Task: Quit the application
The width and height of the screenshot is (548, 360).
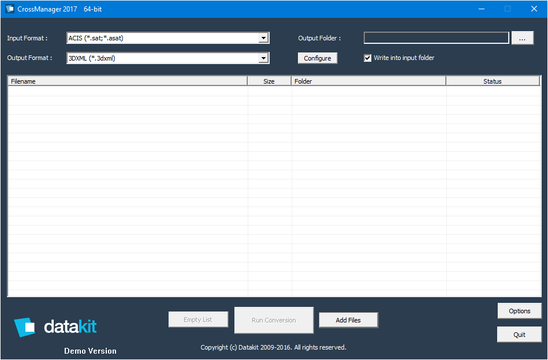Action: [x=519, y=335]
